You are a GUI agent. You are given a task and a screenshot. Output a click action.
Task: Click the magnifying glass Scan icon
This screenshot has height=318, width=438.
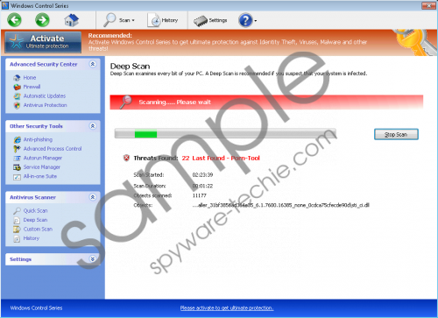109,20
